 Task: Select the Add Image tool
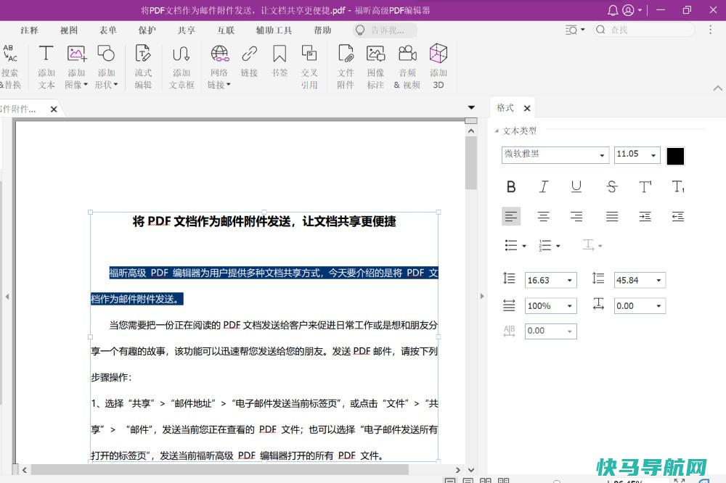pos(76,66)
